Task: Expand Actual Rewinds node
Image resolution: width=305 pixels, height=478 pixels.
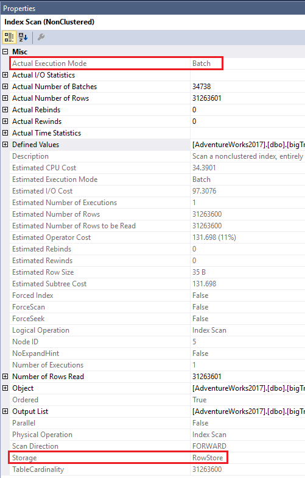Action: tap(5, 121)
